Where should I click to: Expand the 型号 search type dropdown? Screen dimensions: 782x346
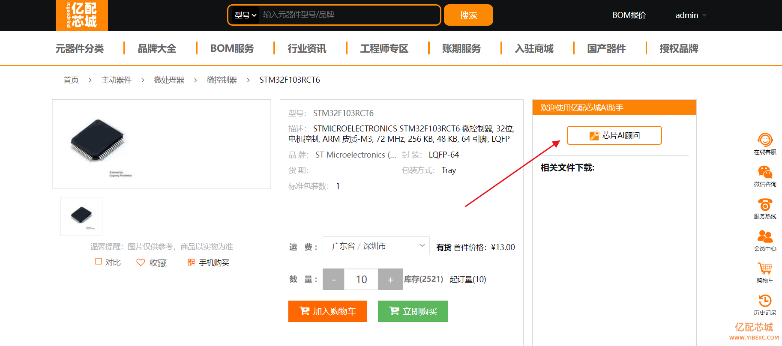click(245, 15)
